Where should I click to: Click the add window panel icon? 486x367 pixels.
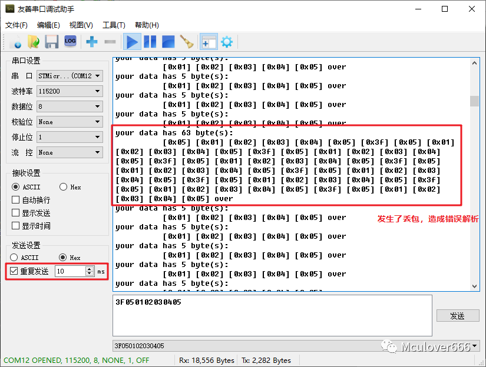(x=209, y=42)
